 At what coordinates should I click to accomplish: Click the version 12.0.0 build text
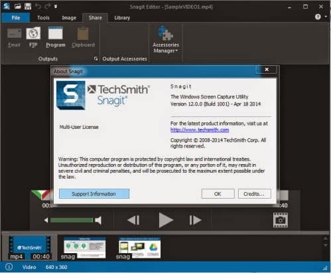click(216, 104)
